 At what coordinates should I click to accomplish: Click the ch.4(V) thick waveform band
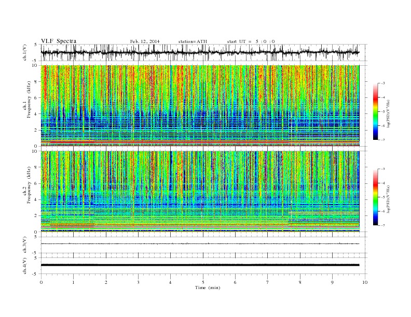pyautogui.click(x=200, y=265)
